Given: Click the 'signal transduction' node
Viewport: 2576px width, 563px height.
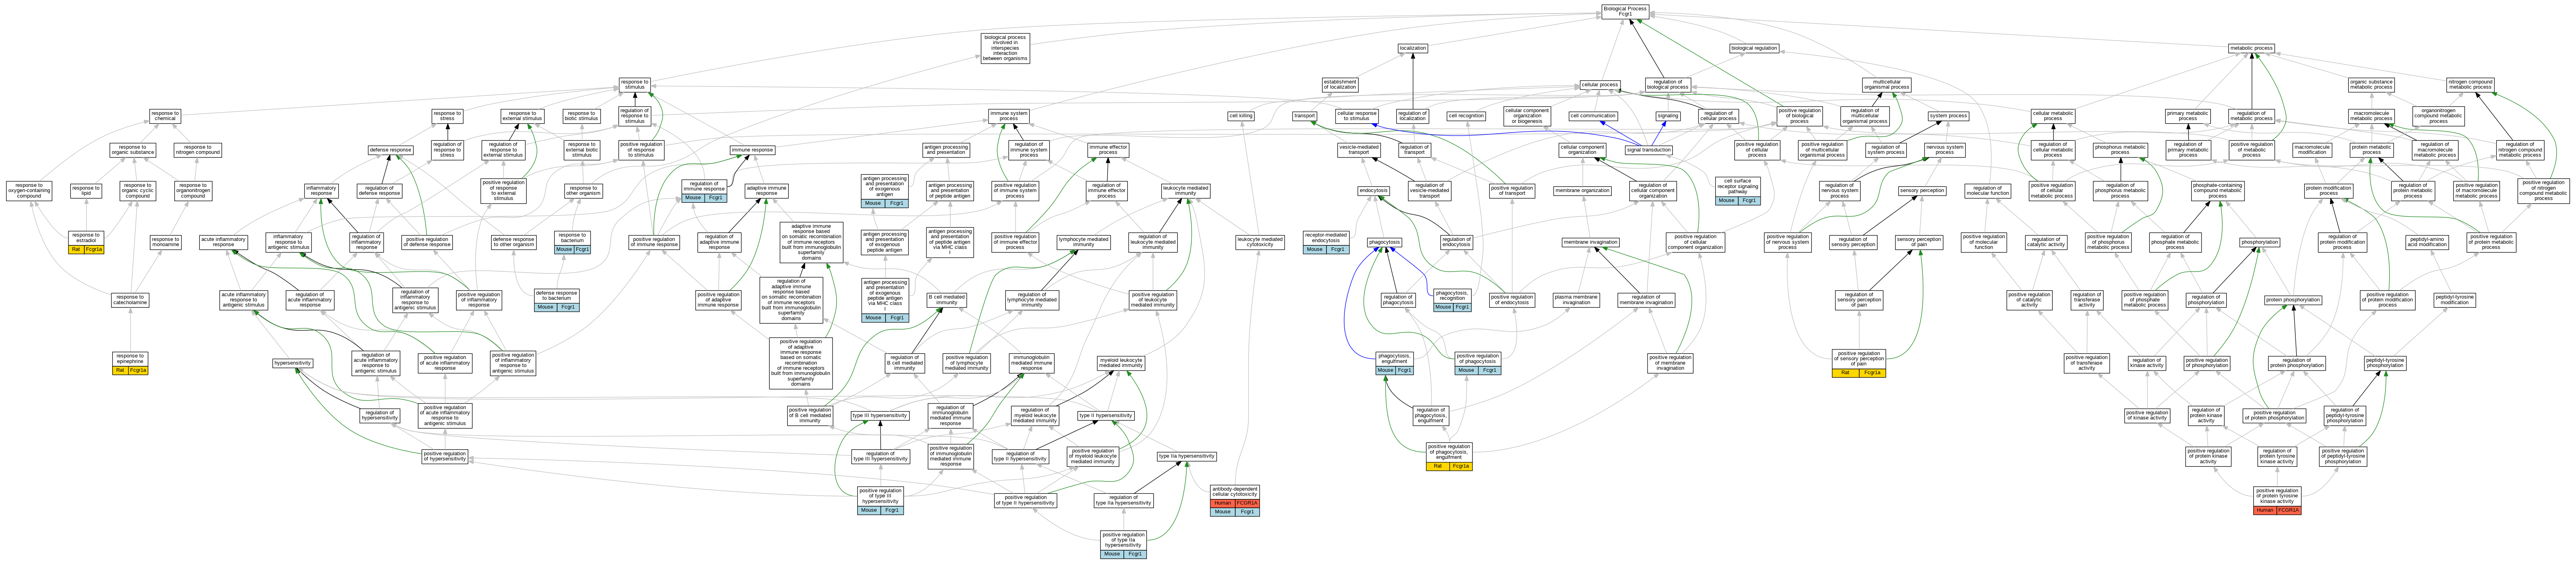Looking at the screenshot, I should click(x=1648, y=150).
